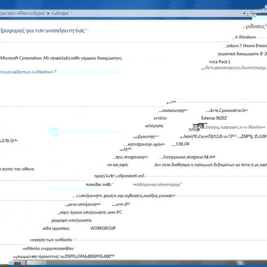Expand the address bar history dropdown arrow
Viewport: 267px width, 267px height.
tap(244, 13)
